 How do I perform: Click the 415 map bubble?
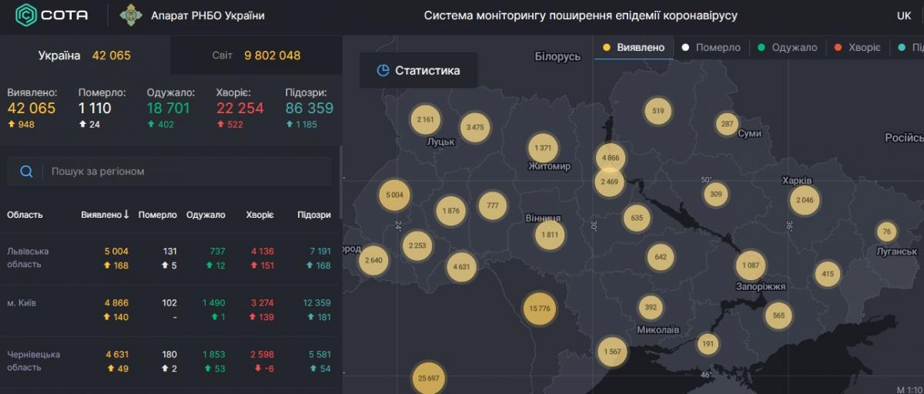coord(827,274)
